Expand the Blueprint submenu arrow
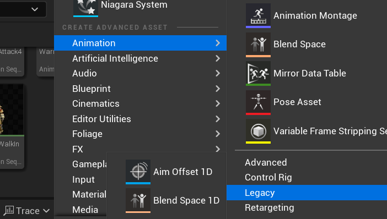Screen dimensions: 387x219 point(218,89)
